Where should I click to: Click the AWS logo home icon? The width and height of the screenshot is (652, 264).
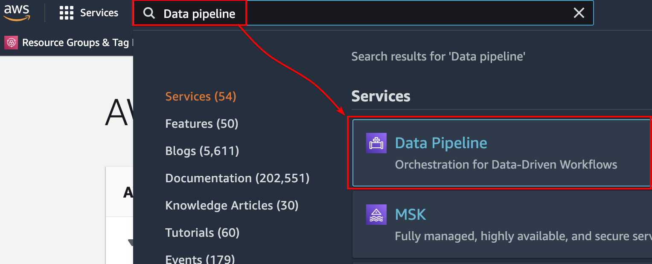click(17, 13)
